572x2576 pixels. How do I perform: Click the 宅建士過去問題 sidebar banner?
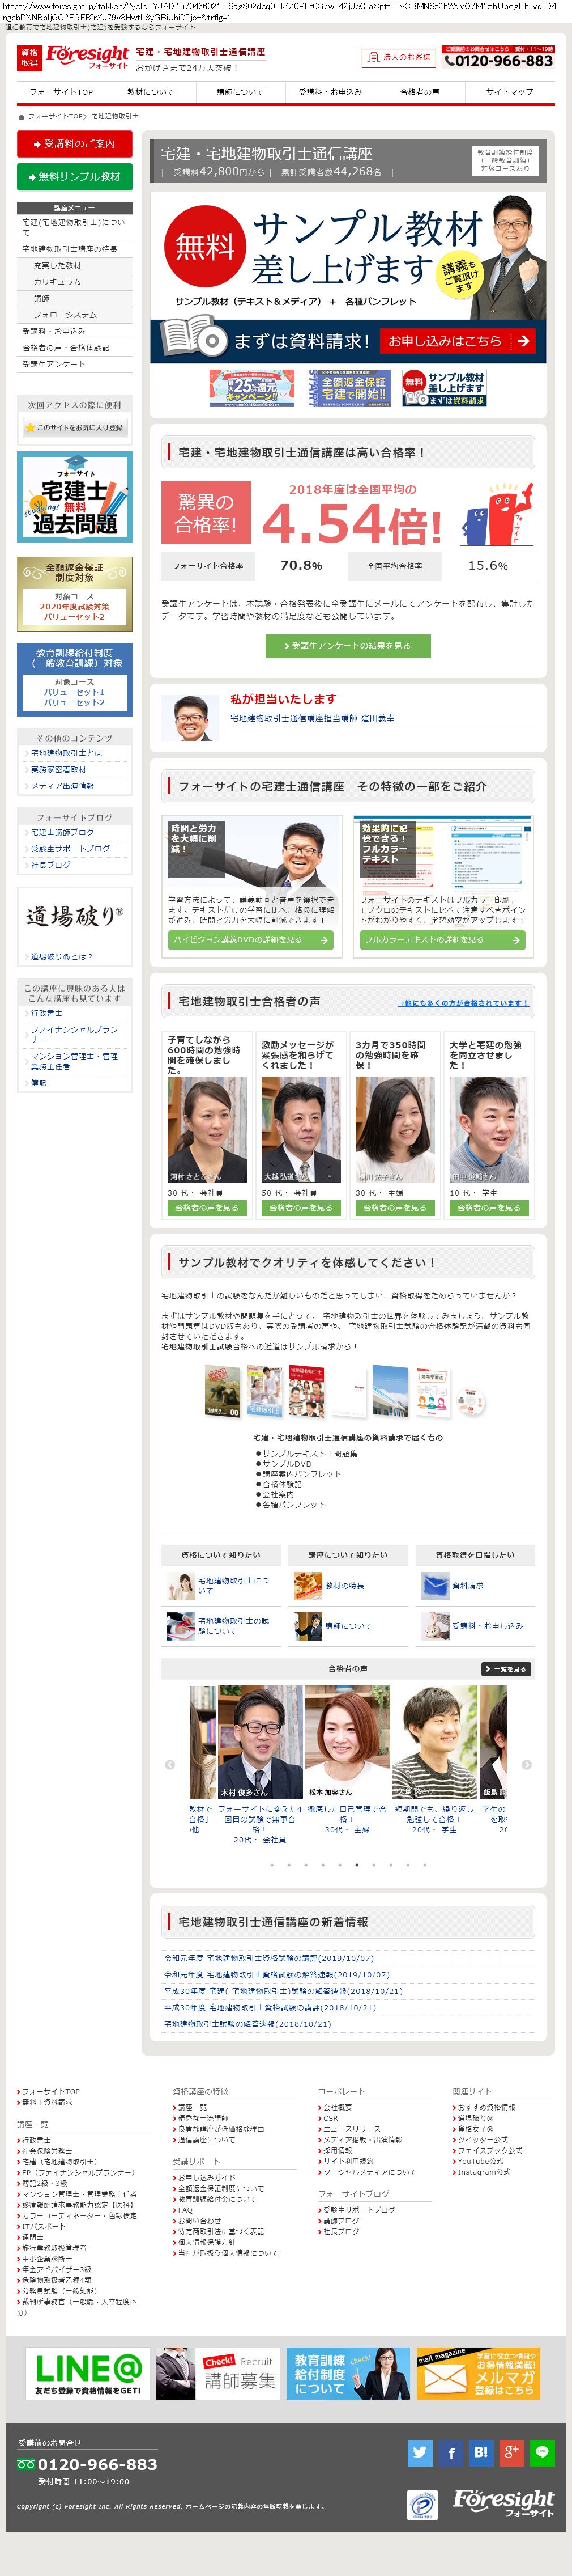(x=75, y=497)
